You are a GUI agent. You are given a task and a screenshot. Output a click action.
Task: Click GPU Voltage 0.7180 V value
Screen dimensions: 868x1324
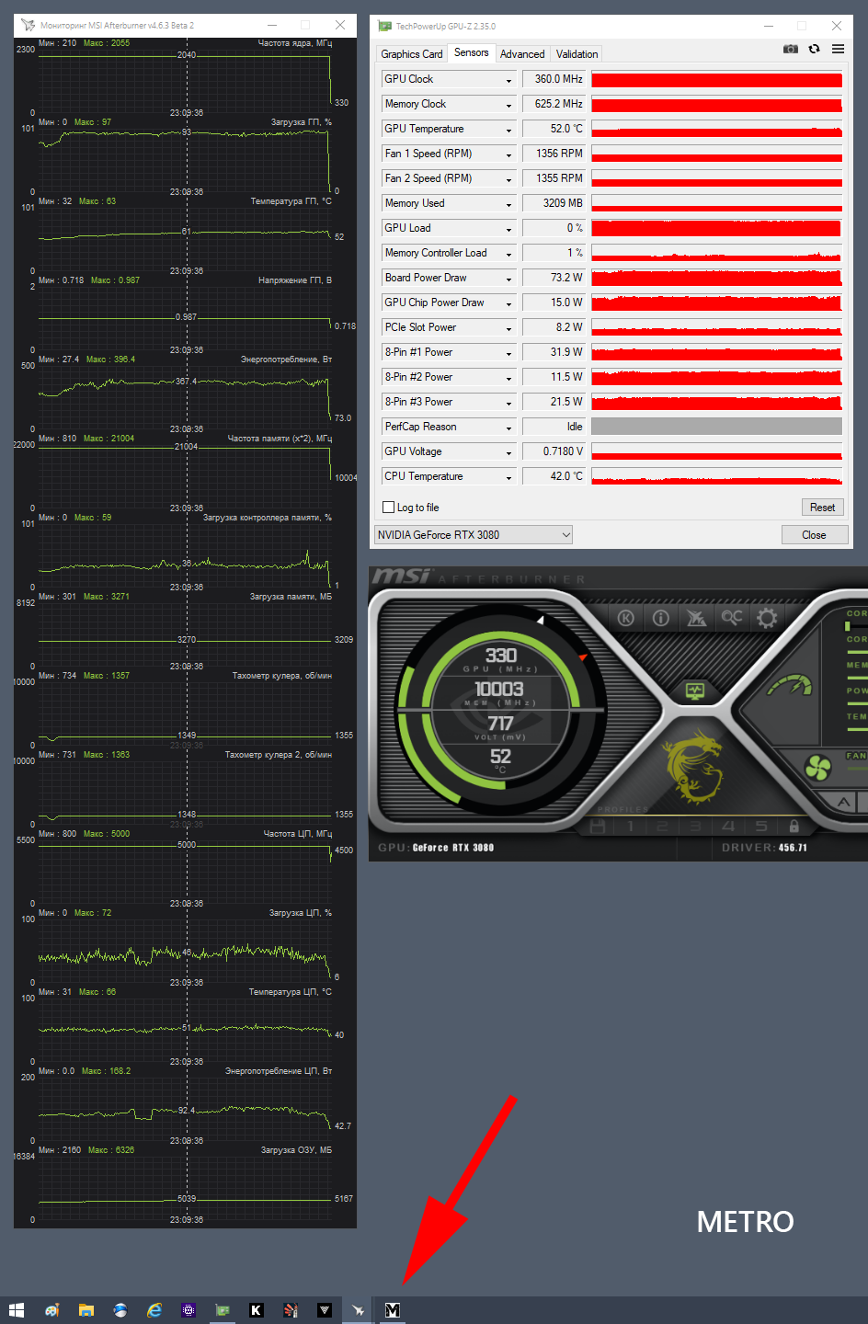pyautogui.click(x=554, y=451)
